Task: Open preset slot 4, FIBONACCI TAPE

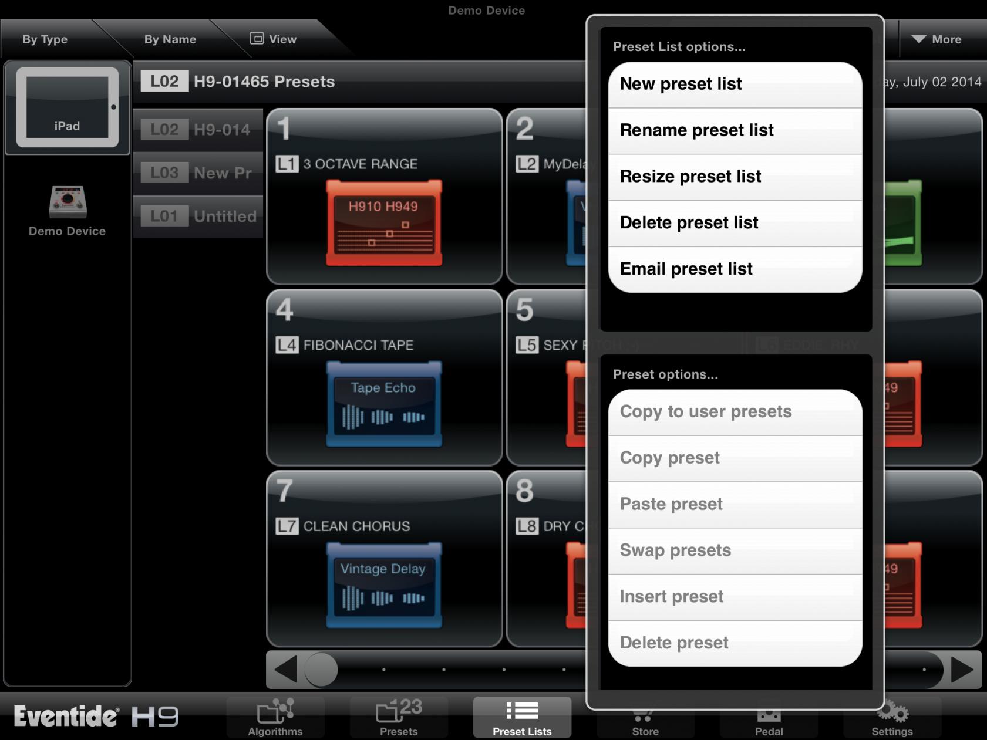Action: point(385,378)
